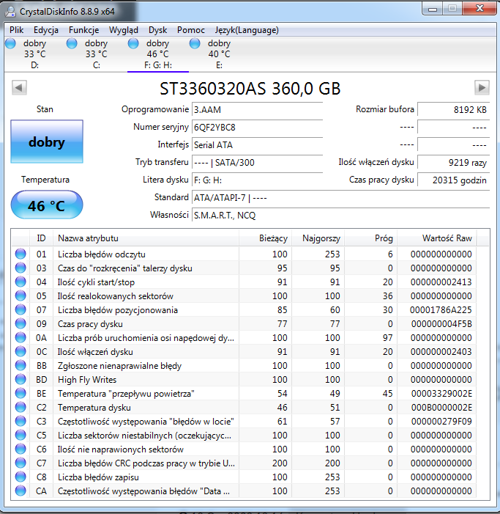Click raw value 00001786A225
The image size is (500, 514).
441,310
